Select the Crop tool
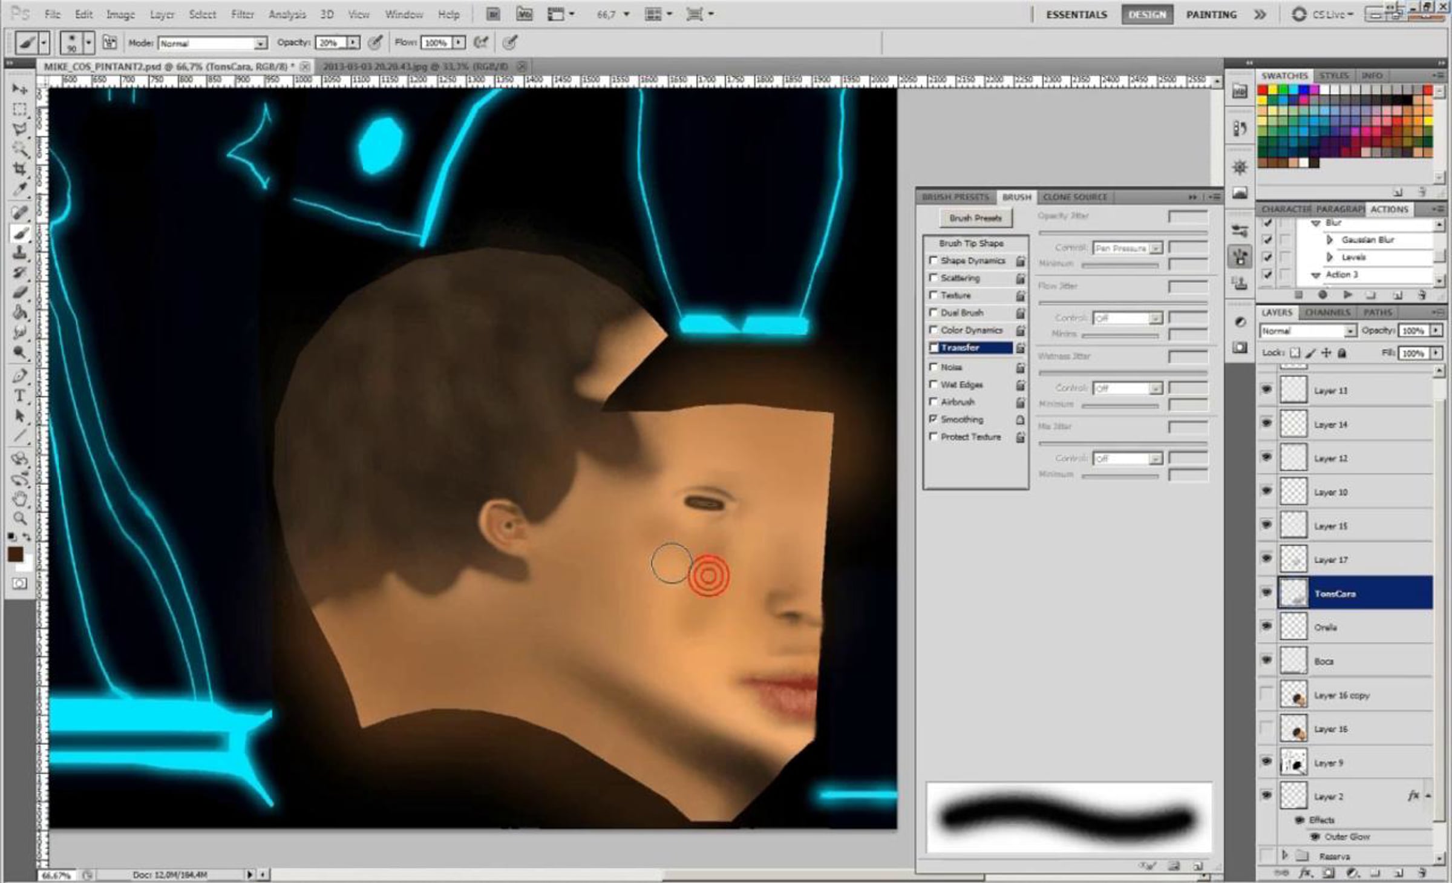This screenshot has width=1452, height=883. point(19,169)
